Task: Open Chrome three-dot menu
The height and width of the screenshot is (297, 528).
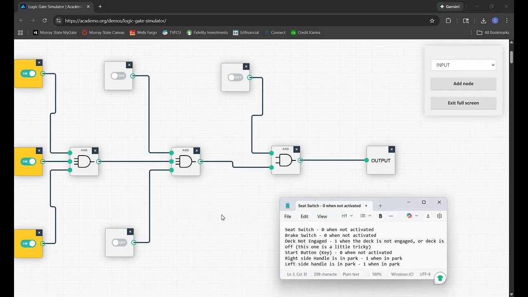Action: [x=507, y=21]
